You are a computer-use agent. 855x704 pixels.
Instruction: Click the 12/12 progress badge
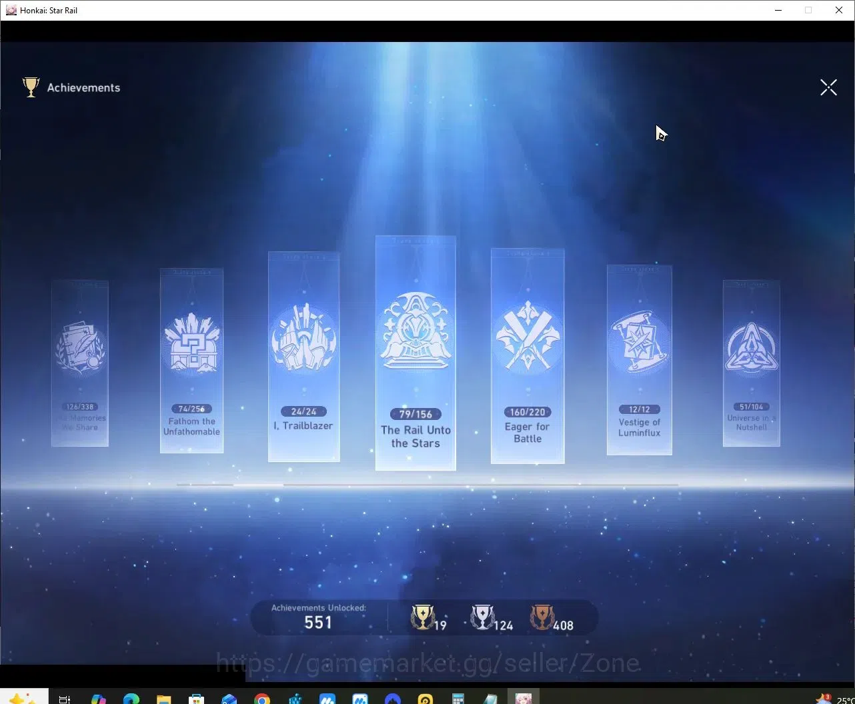[x=639, y=409]
